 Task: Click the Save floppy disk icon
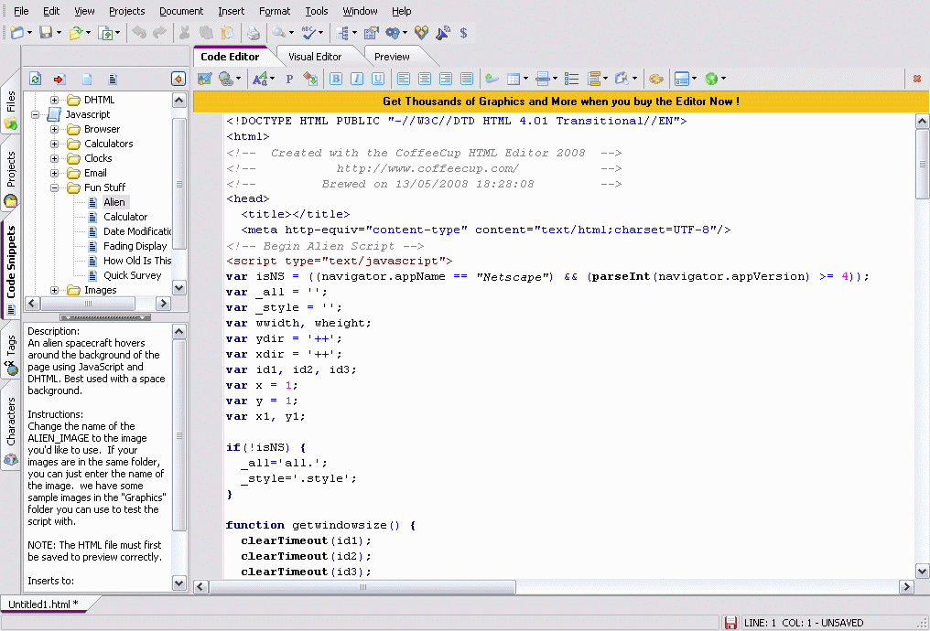pos(46,33)
